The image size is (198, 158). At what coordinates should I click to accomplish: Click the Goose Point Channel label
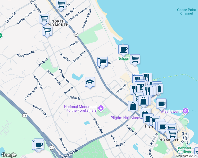point(186,12)
